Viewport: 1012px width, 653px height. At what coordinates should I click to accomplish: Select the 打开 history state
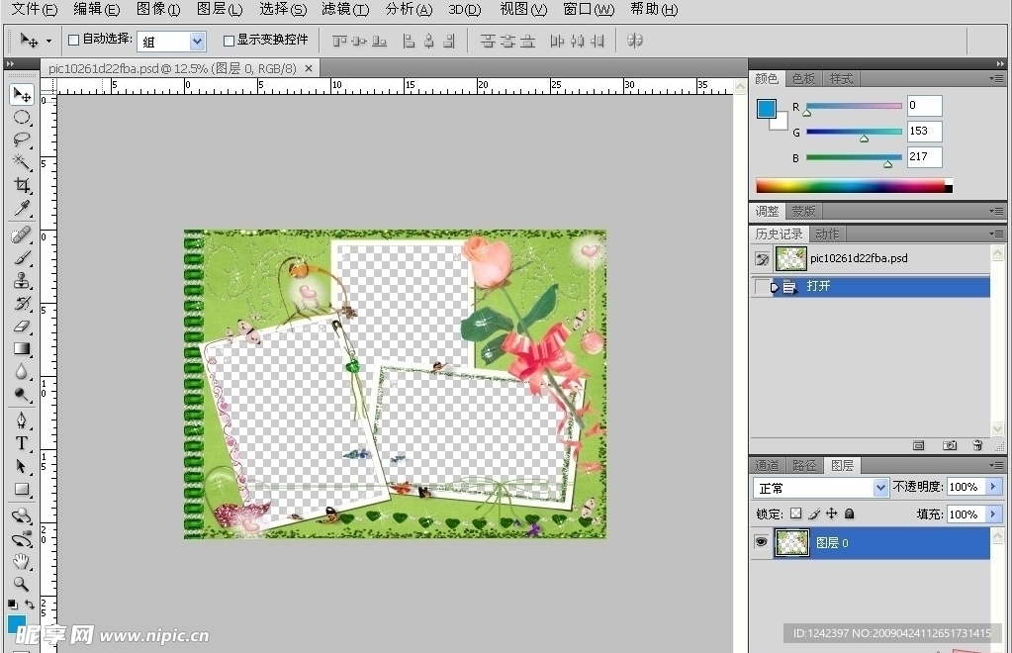818,287
